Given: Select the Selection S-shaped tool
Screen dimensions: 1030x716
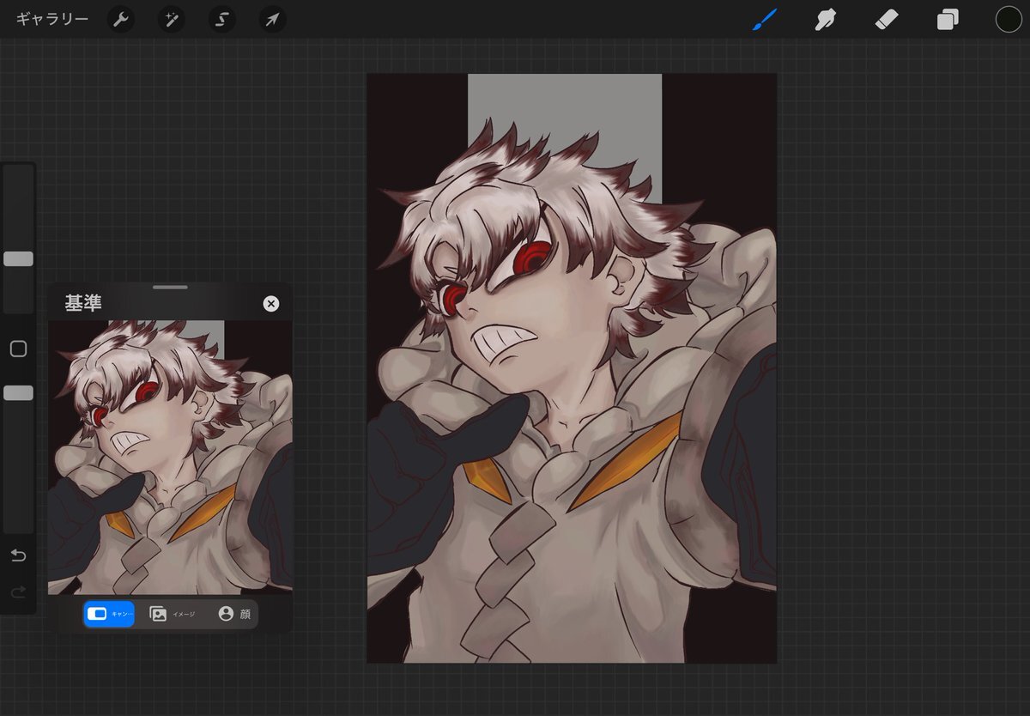Looking at the screenshot, I should [x=222, y=19].
